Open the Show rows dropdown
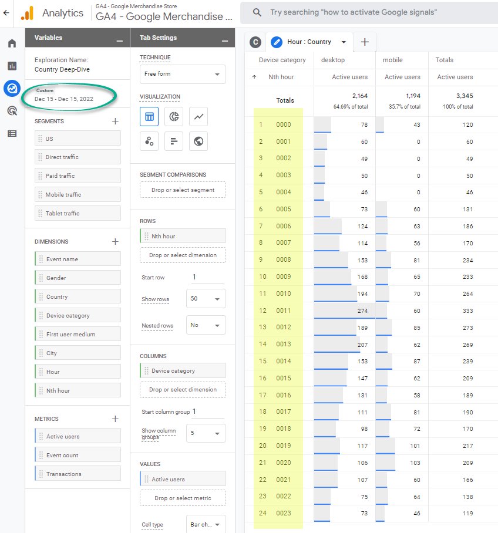 tap(206, 299)
